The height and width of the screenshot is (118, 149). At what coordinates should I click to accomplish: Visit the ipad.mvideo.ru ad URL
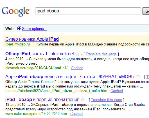pos(18,44)
